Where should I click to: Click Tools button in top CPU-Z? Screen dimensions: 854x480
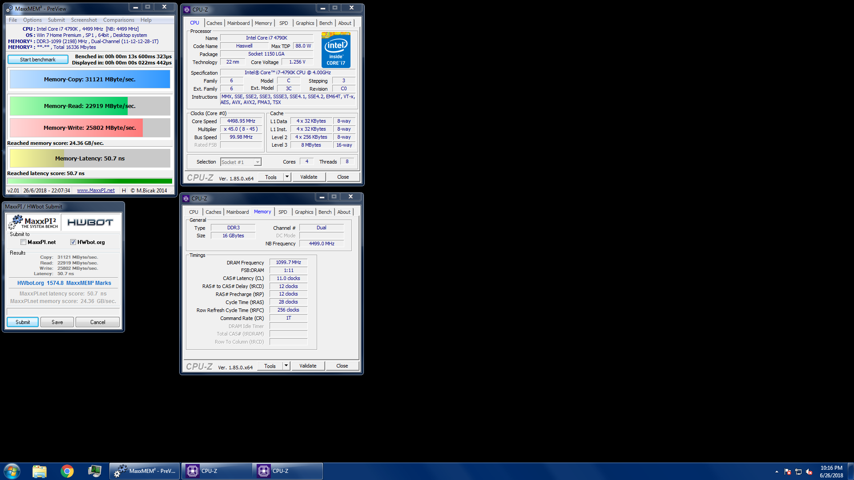[x=271, y=177]
